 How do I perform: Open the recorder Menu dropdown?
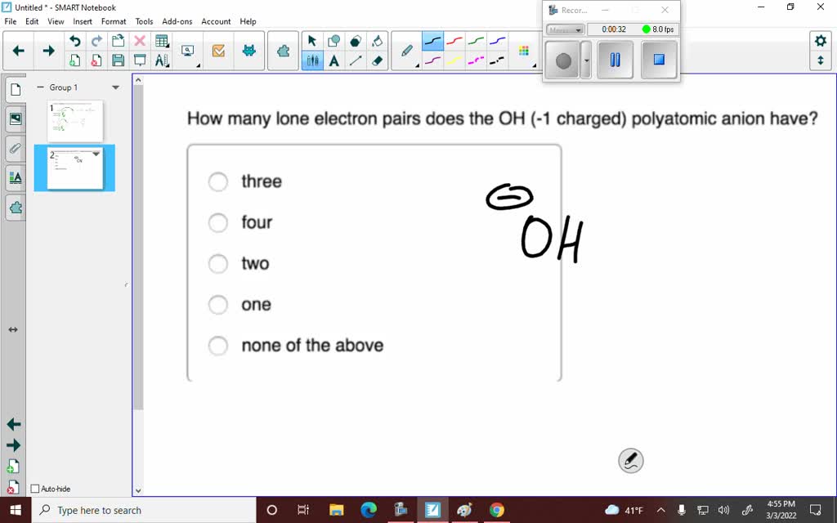(564, 29)
